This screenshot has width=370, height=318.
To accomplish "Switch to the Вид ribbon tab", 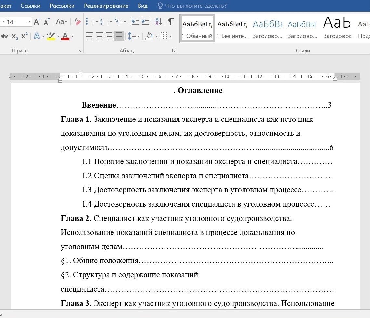I will pyautogui.click(x=142, y=6).
